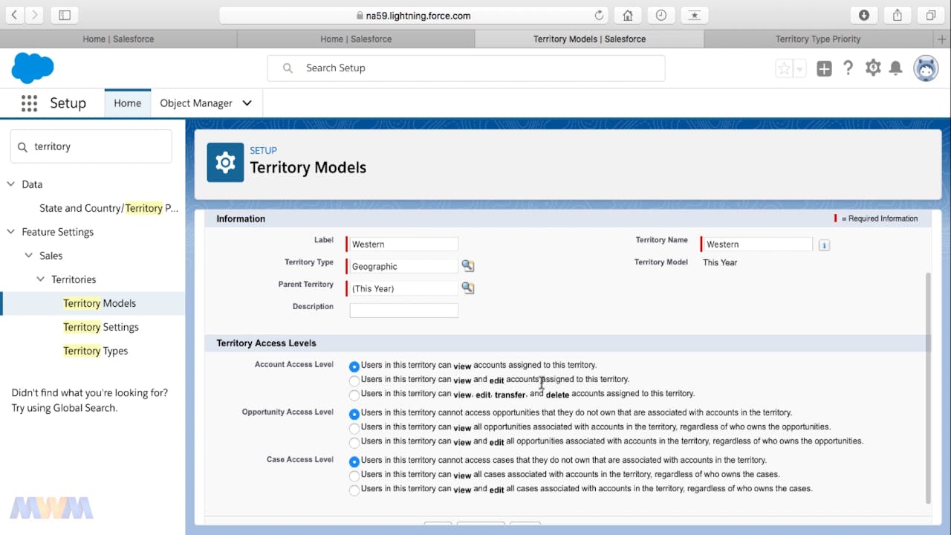
Task: Open State and Country/Territory Picklists link
Action: tap(109, 208)
